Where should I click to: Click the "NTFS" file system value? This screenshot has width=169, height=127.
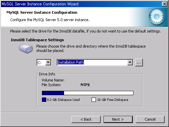[85, 85]
